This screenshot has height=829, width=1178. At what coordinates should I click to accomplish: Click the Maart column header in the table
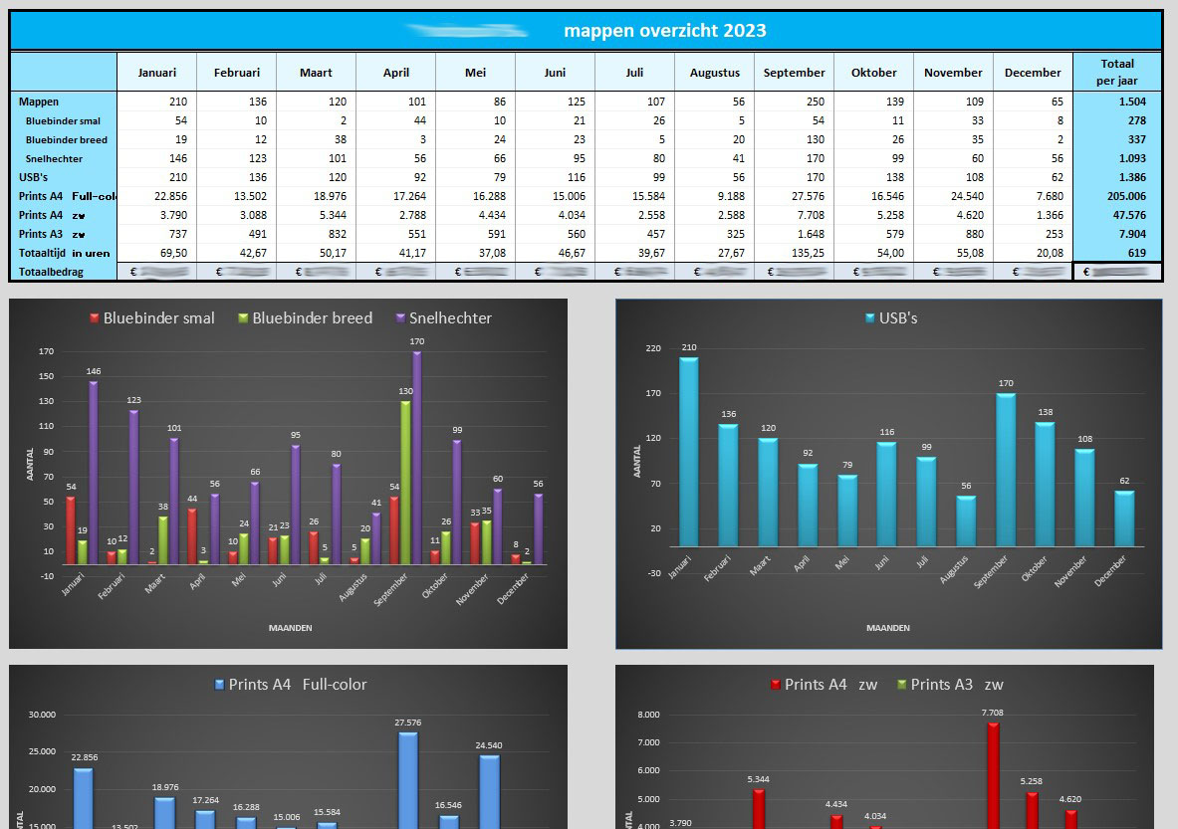point(316,72)
